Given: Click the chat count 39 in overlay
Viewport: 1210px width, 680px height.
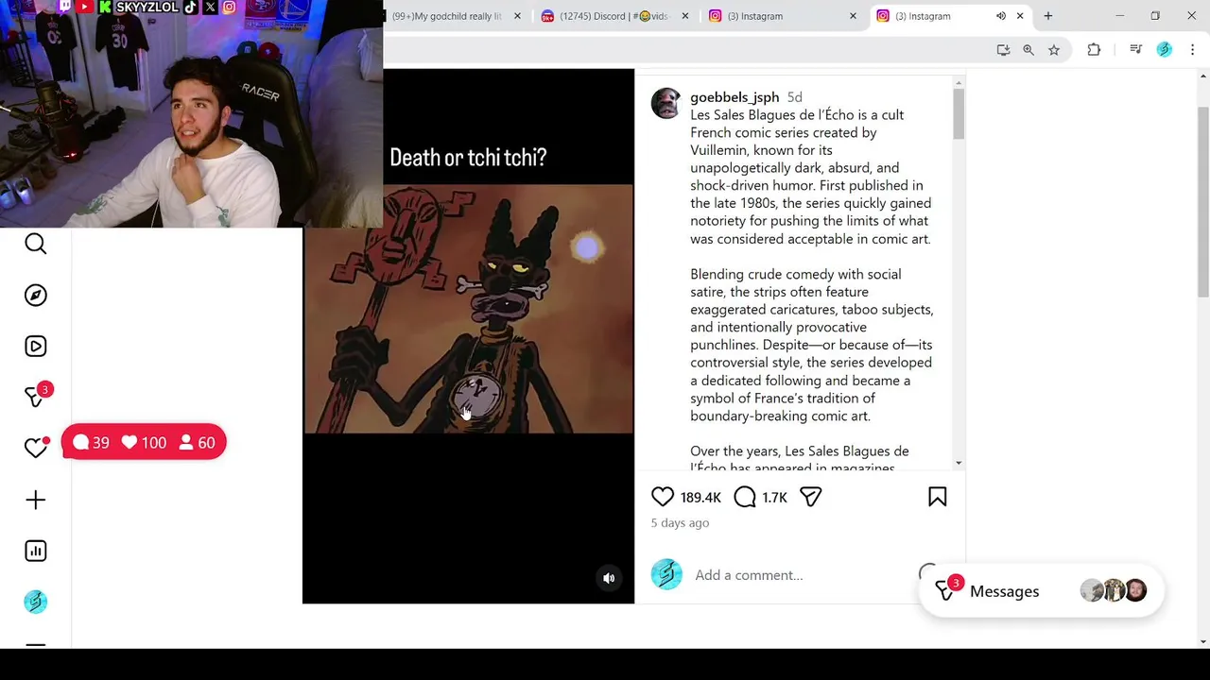Looking at the screenshot, I should click(x=91, y=443).
